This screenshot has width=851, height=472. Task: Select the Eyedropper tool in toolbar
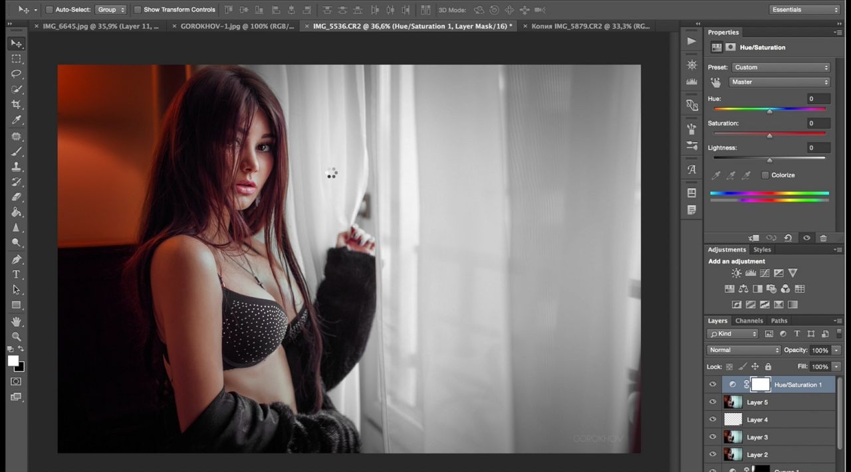pyautogui.click(x=17, y=119)
